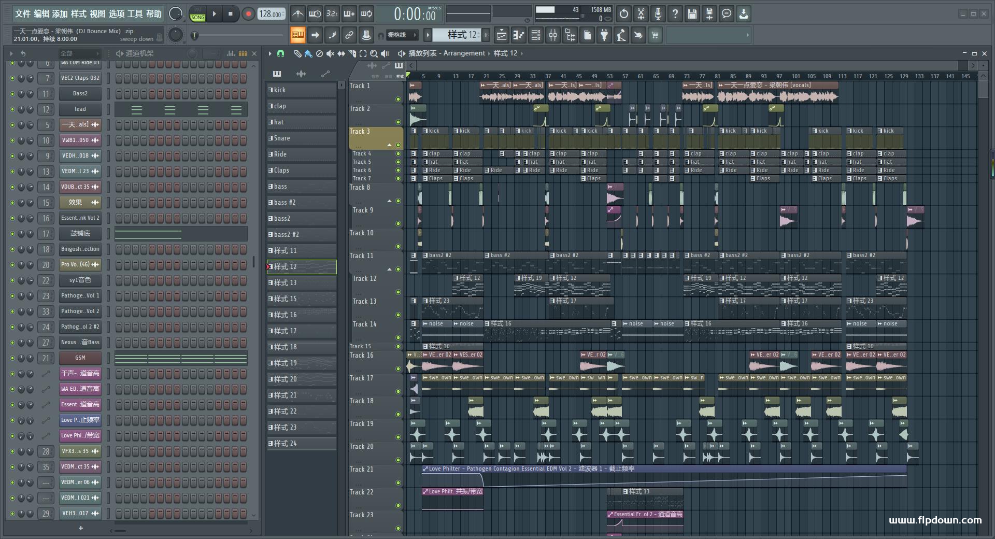The height and width of the screenshot is (539, 995).
Task: Open the channel rack view icon
Action: pos(536,35)
